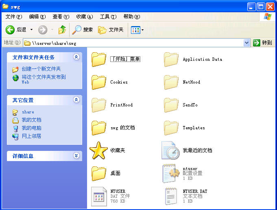
Task: Expand the Details (详细信息) panel
Action: [x=76, y=156]
